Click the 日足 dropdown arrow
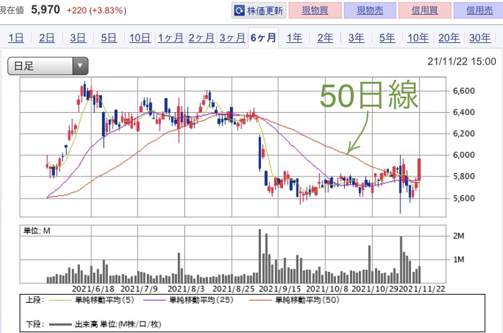503x333 pixels. [x=80, y=66]
